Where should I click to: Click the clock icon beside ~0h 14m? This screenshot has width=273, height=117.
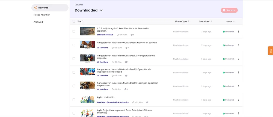tap(113, 76)
